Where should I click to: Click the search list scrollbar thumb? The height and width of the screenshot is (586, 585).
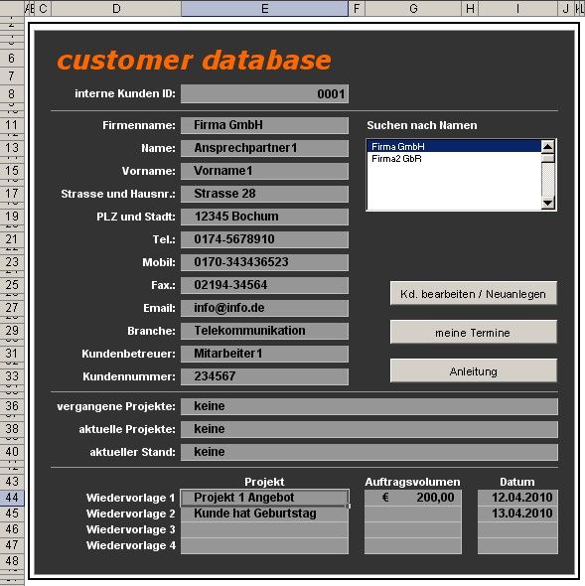(x=547, y=158)
